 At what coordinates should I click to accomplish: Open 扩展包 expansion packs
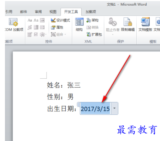94,34
